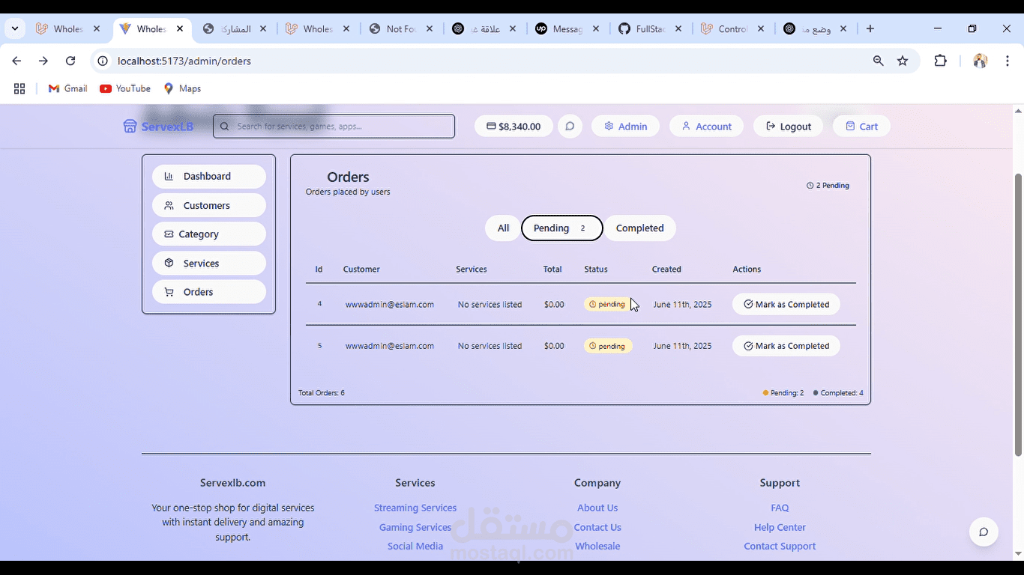Close the FullStack GitHub tab

678,28
